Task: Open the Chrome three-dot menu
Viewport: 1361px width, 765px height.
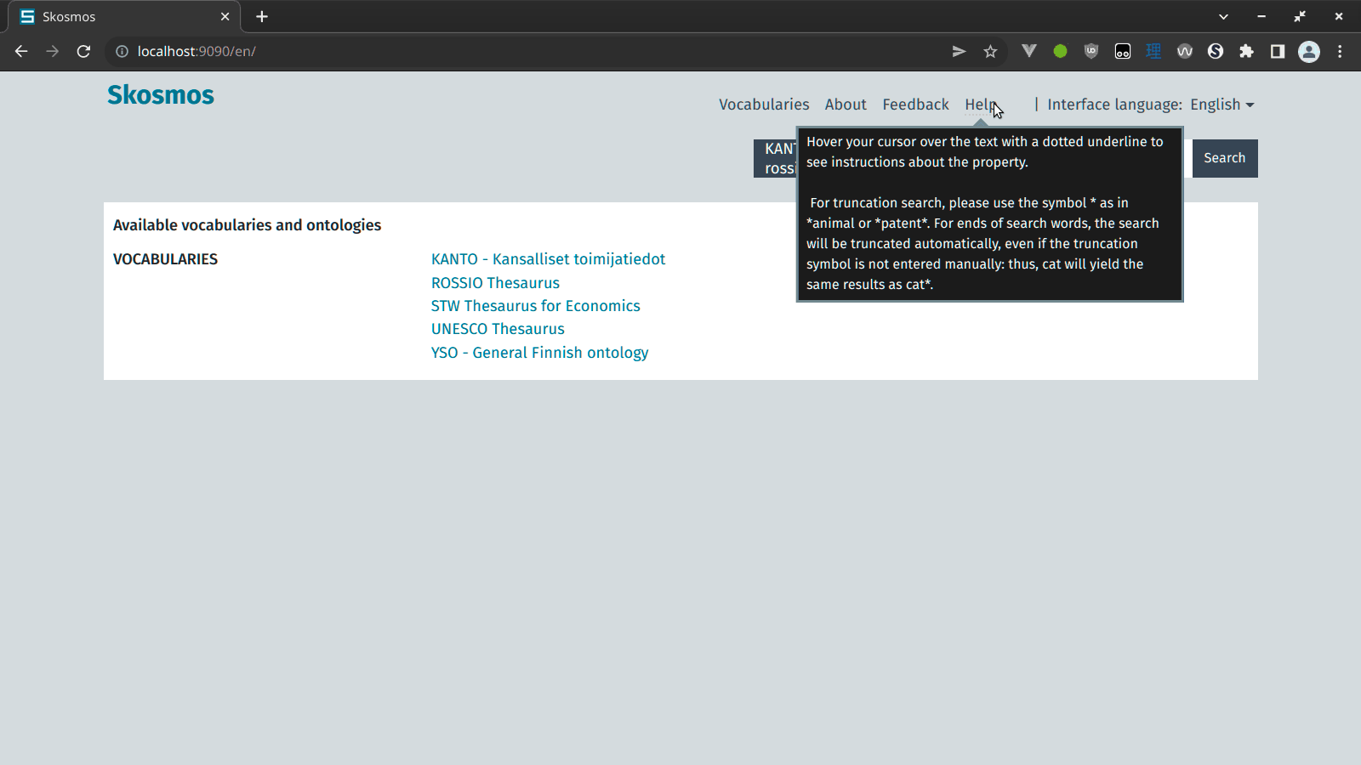Action: 1340,51
